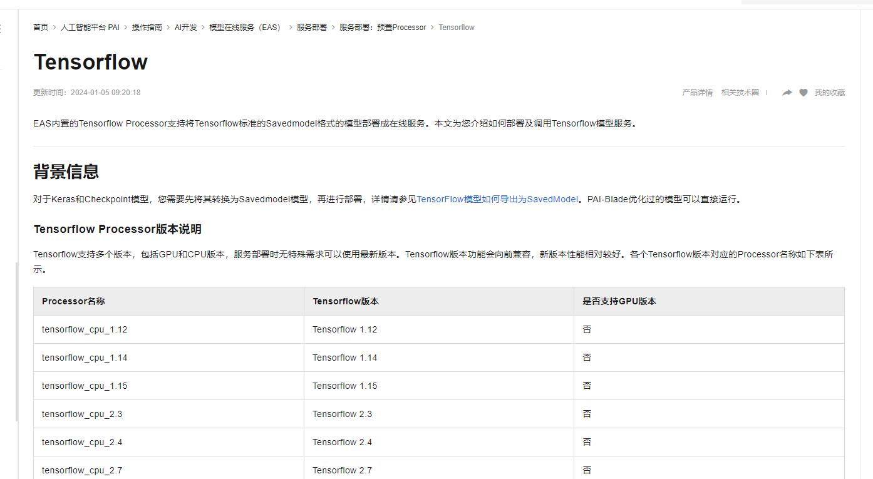Screen dimensions: 873x479
Task: Click the intro paragraph starting with EAS内置的Tensorflow Processor
Action: [336, 123]
